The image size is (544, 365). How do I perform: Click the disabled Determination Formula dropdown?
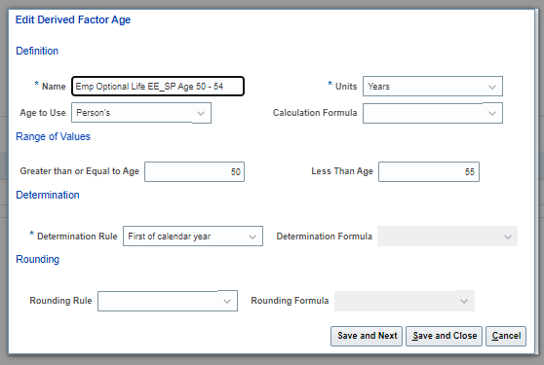click(x=447, y=237)
